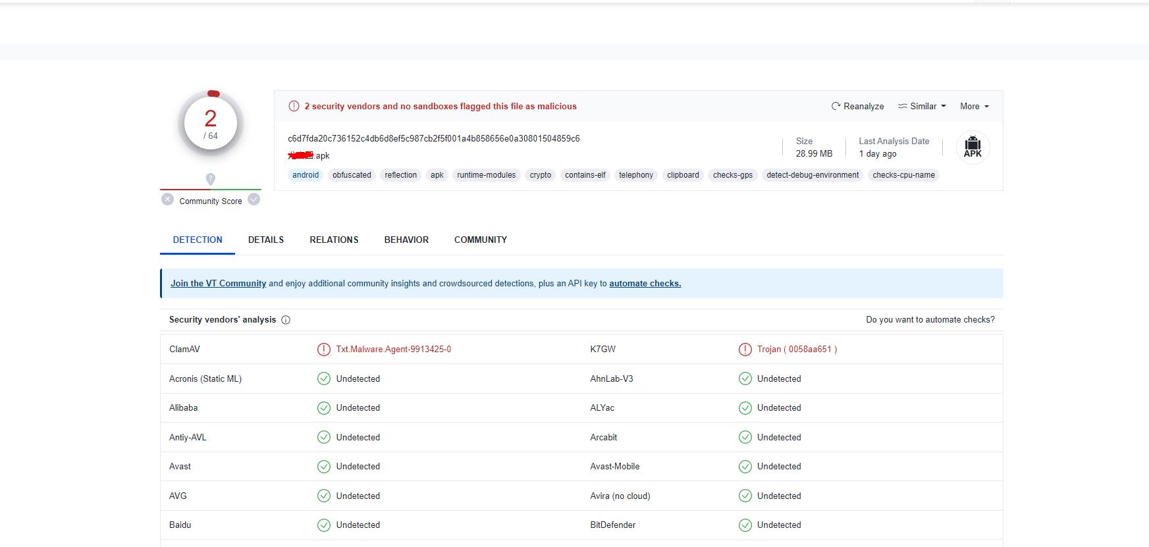
Task: Click the detect-debug-environment tag
Action: [813, 175]
